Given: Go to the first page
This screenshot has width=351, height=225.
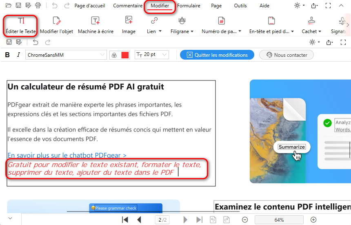Looking at the screenshot, I should [x=125, y=220].
